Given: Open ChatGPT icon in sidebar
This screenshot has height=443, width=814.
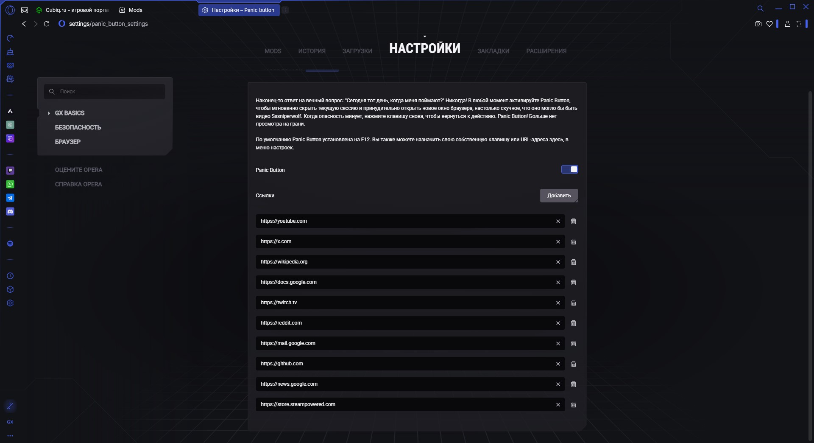Looking at the screenshot, I should tap(10, 125).
